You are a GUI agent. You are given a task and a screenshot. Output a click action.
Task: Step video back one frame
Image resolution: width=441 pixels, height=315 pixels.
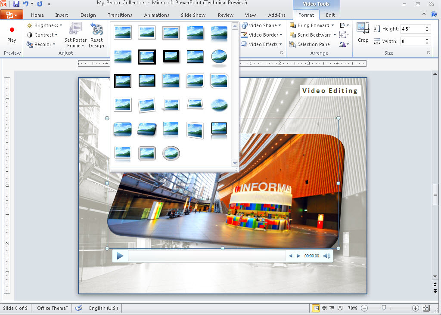[291, 256]
